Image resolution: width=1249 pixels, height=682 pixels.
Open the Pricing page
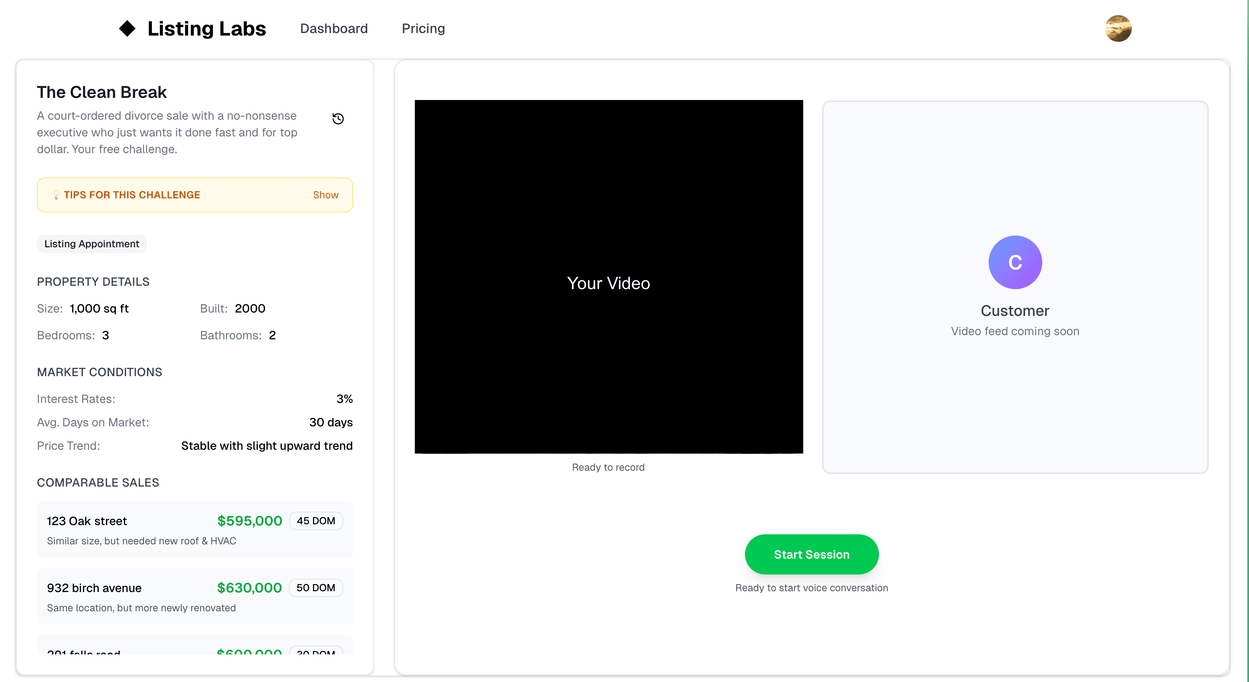click(423, 28)
